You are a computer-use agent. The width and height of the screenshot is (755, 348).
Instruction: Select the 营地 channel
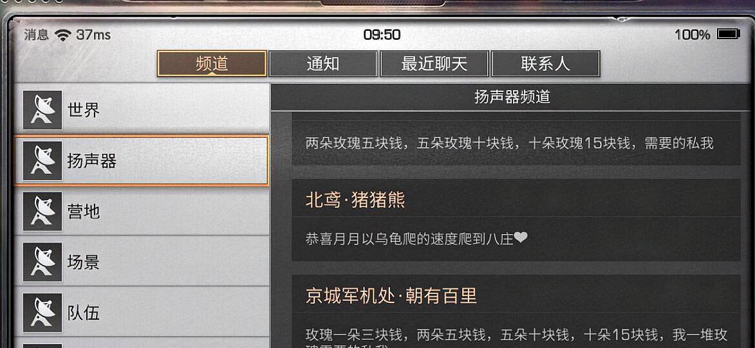pos(142,211)
